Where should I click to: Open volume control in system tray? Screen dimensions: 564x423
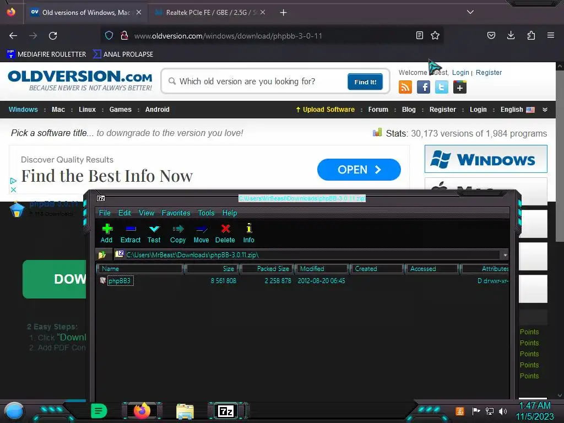tap(503, 411)
